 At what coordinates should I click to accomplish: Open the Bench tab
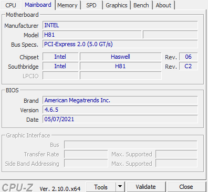141,5
